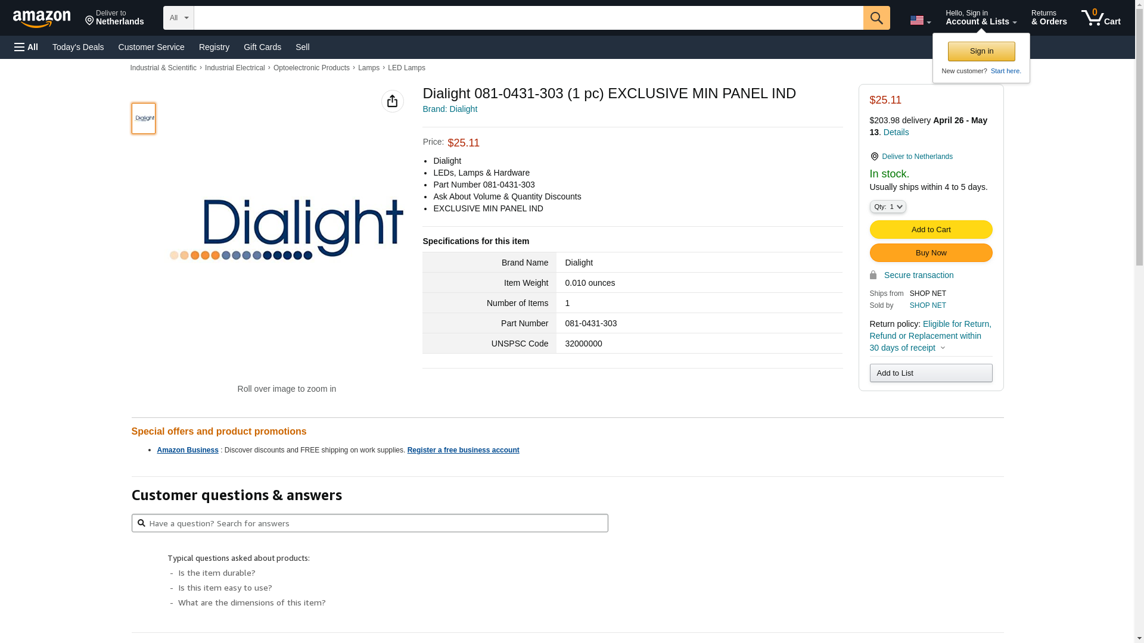Screen dimensions: 1144x643
Task: Open Today's Deals in the nav bar
Action: [x=78, y=47]
